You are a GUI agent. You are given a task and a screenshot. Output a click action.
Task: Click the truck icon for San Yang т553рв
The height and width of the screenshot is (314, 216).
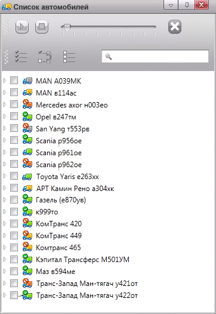pyautogui.click(x=27, y=128)
